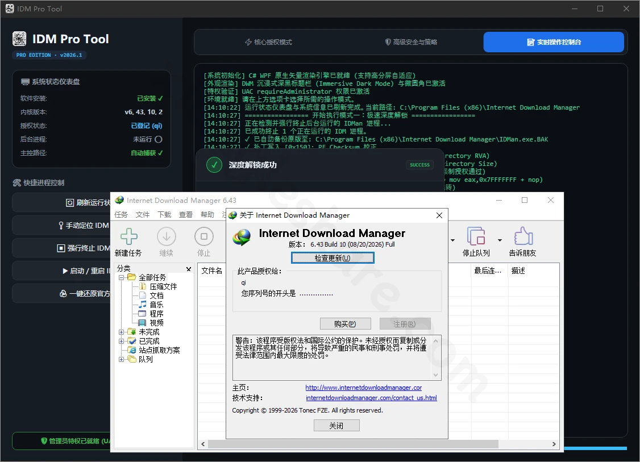
Task: Click Manually locate IDM (手动定位 IDM) button
Action: point(61,225)
